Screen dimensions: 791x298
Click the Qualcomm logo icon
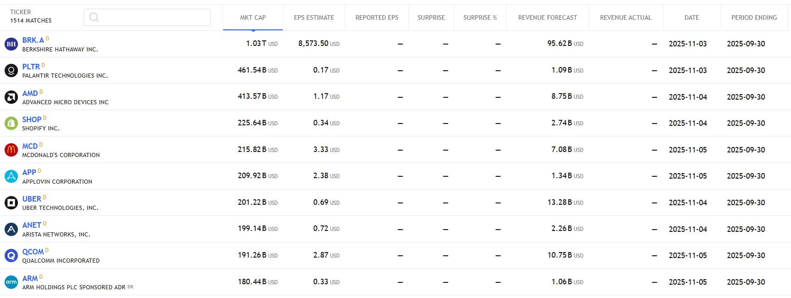11,256
